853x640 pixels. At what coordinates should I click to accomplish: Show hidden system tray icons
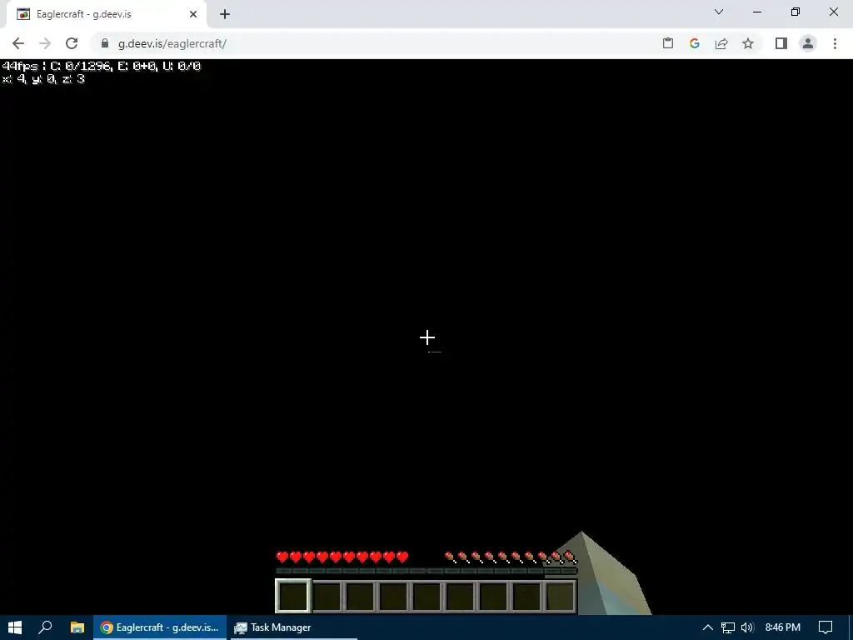point(708,627)
